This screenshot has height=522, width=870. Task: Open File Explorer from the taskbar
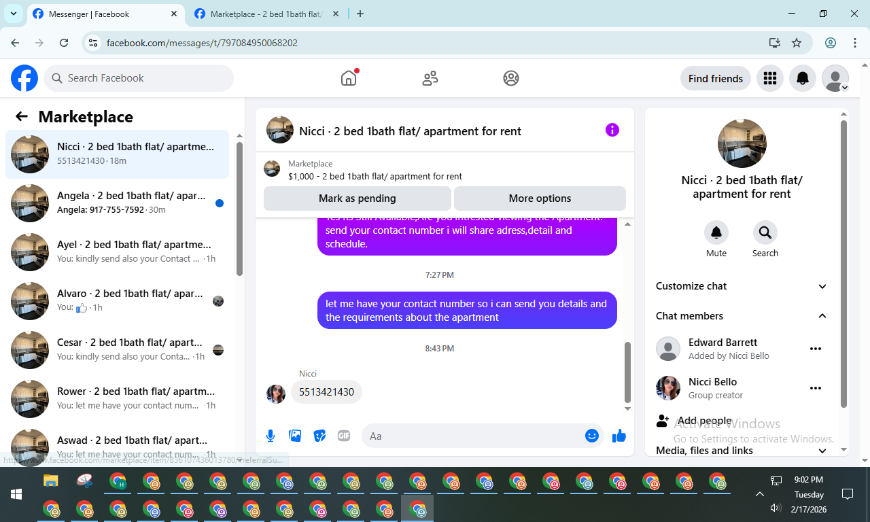(51, 481)
